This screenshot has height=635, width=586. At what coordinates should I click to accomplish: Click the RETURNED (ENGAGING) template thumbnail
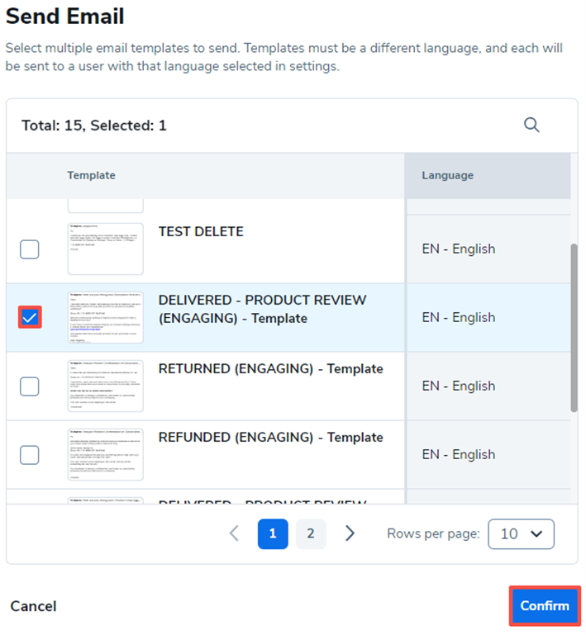[105, 386]
